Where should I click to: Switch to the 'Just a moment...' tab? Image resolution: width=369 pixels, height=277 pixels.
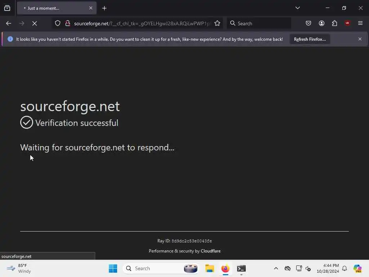pos(57,8)
